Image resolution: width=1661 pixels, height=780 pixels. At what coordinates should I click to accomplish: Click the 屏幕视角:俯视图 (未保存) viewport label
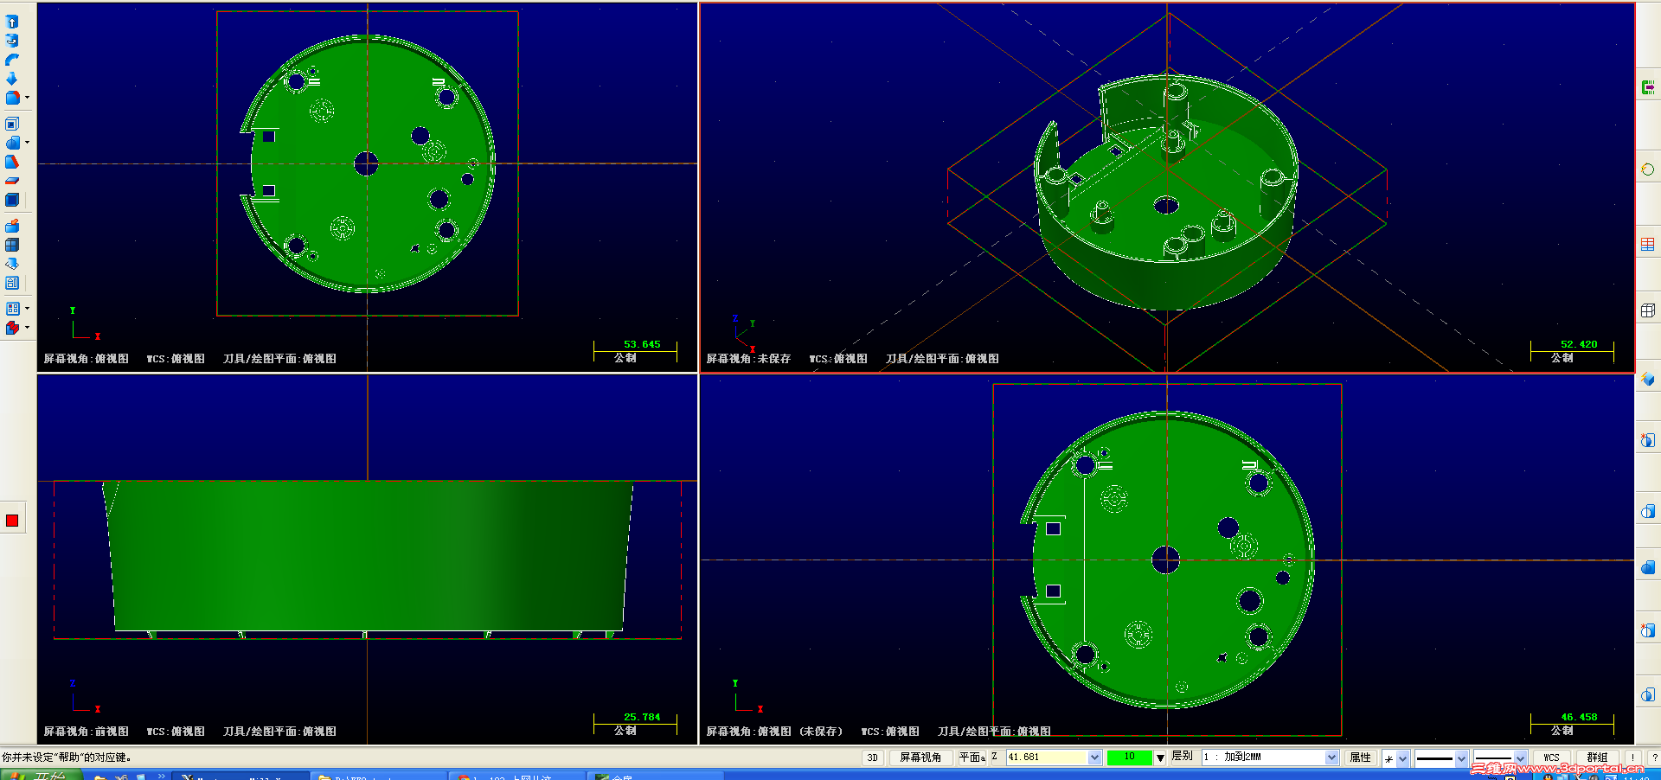click(x=774, y=732)
